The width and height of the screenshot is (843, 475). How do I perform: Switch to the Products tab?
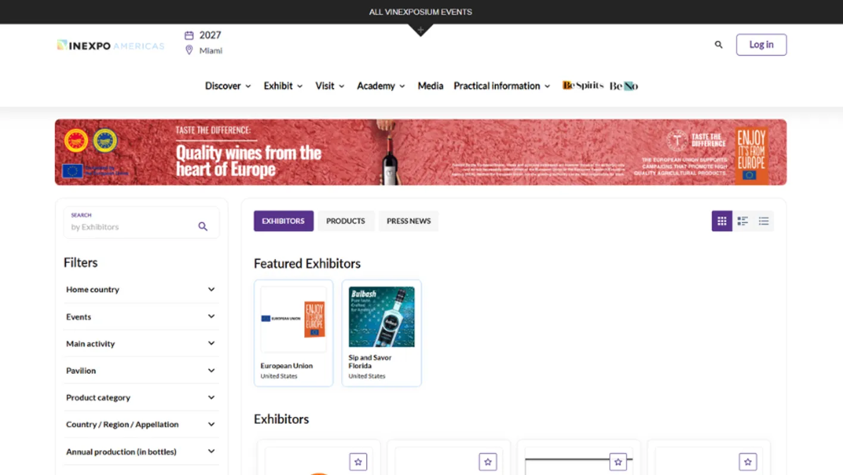(x=345, y=221)
